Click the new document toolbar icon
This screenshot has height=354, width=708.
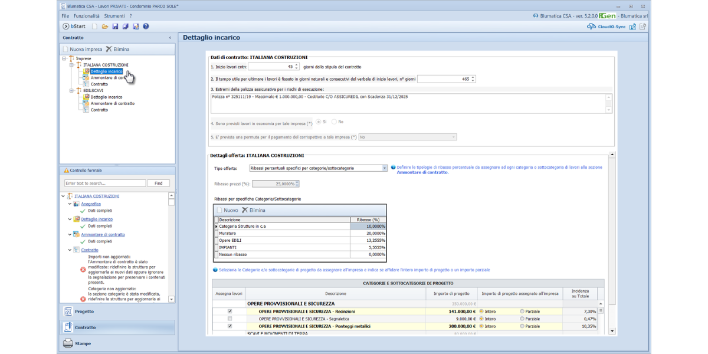coord(94,27)
